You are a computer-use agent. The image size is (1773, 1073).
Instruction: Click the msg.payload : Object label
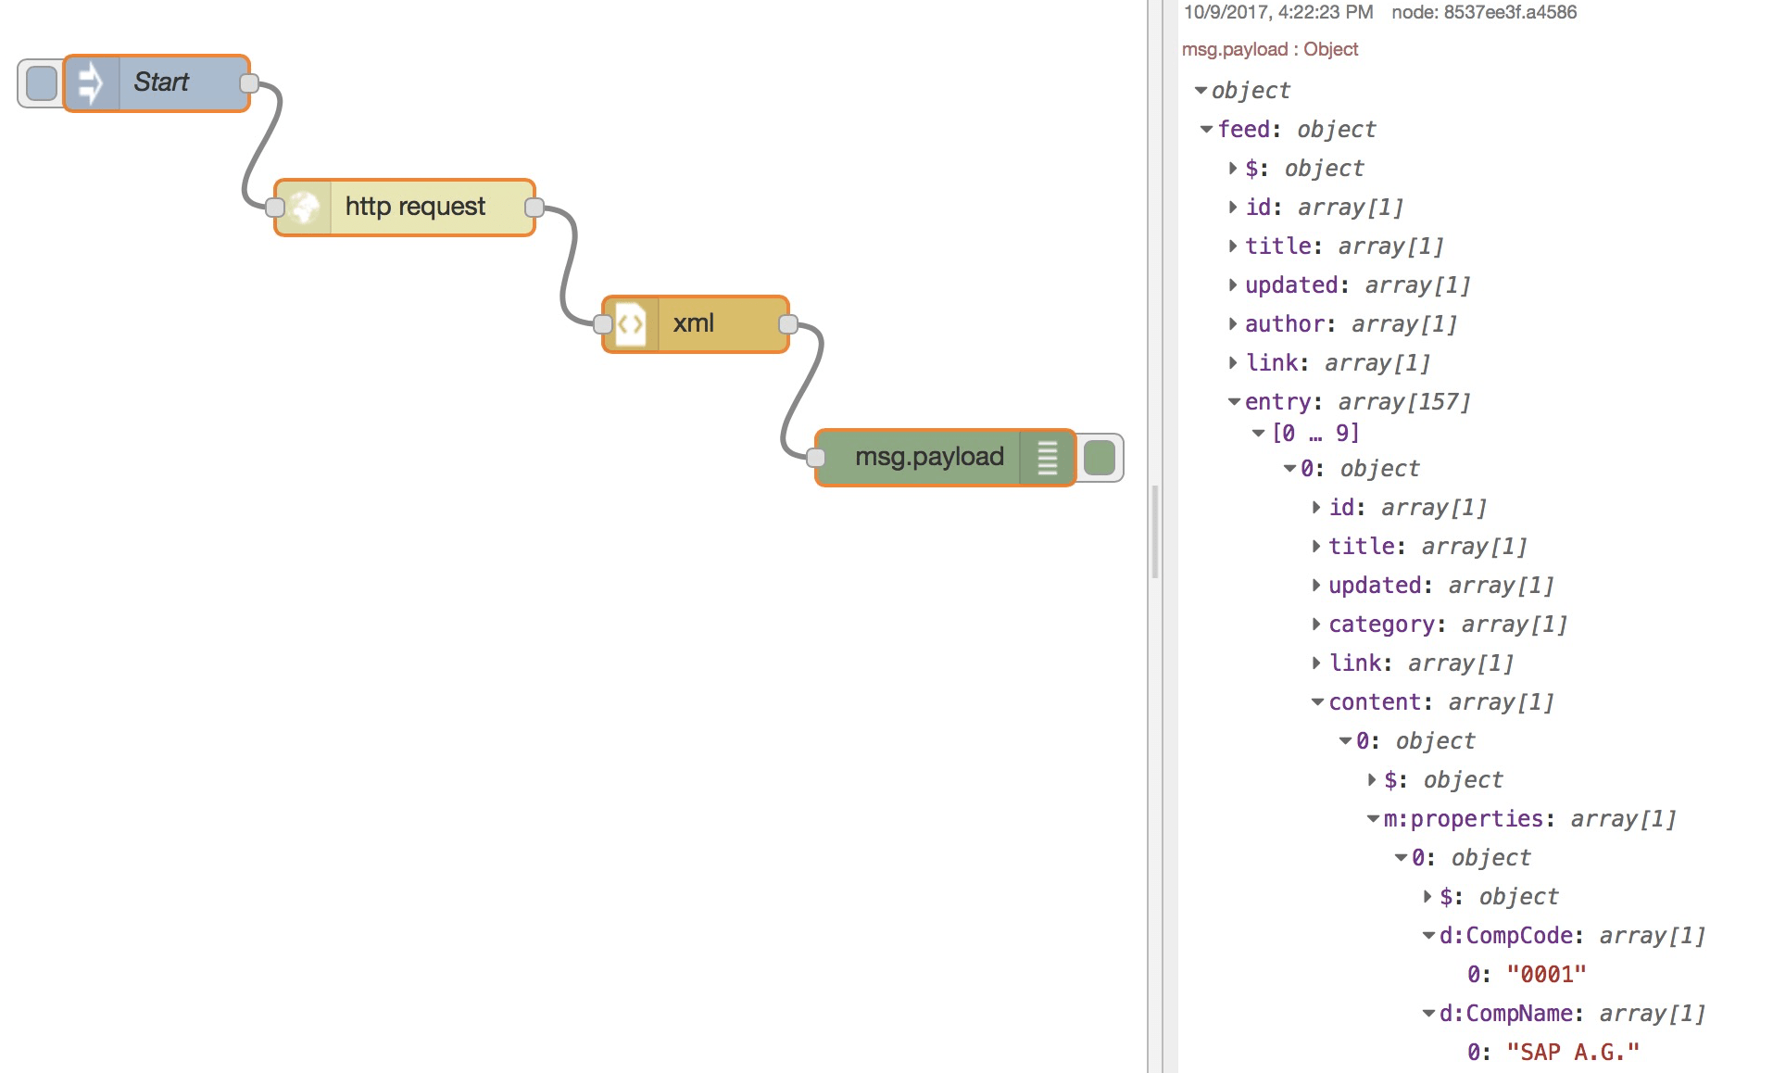pos(1270,48)
